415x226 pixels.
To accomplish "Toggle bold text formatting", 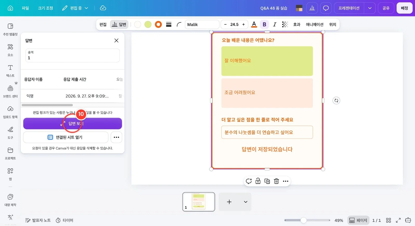I will pos(264,25).
